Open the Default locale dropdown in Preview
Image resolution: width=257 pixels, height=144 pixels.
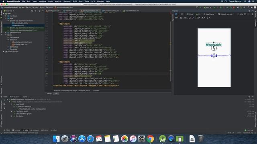point(226,14)
